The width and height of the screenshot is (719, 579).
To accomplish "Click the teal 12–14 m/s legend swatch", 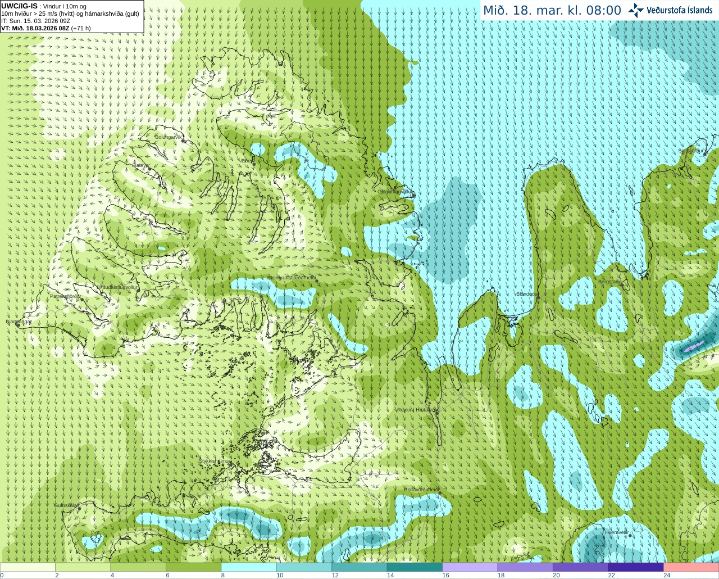I will [359, 567].
